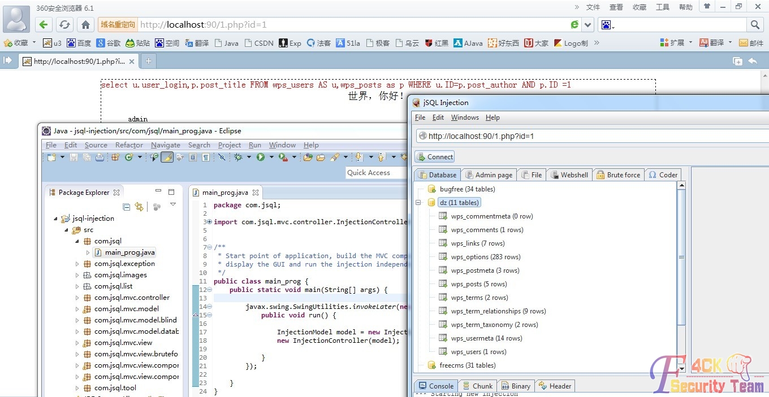Toggle the Mark Occurrences highlighter in Eclipse
The width and height of the screenshot is (769, 397).
pos(167,158)
